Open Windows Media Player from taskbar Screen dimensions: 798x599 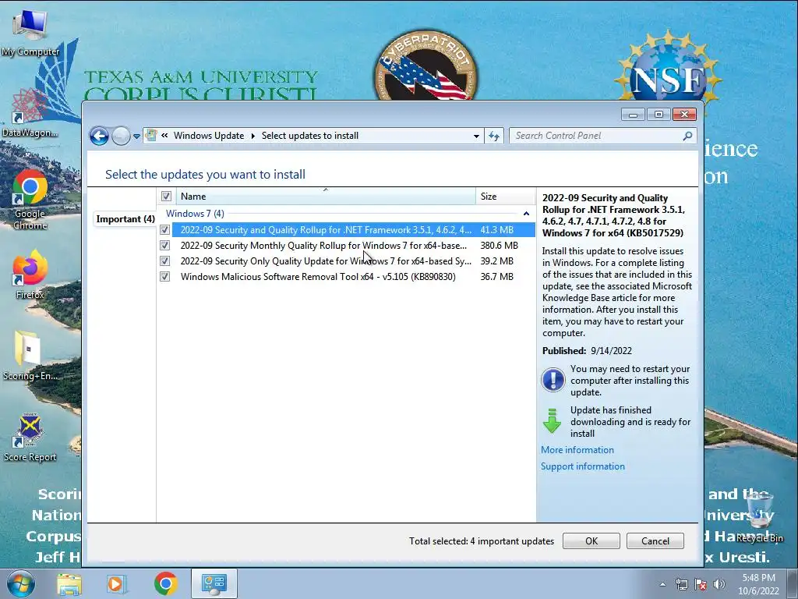click(117, 584)
